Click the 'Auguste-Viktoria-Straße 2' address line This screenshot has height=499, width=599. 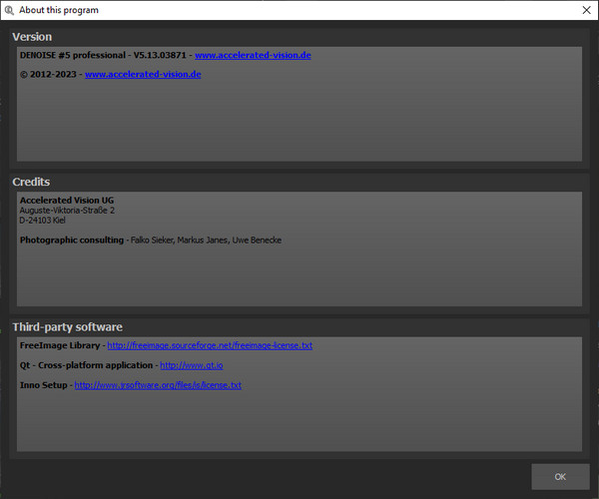point(67,211)
